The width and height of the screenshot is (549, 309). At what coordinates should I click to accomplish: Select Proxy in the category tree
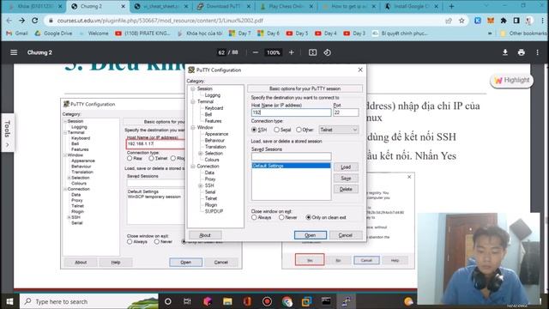[210, 179]
